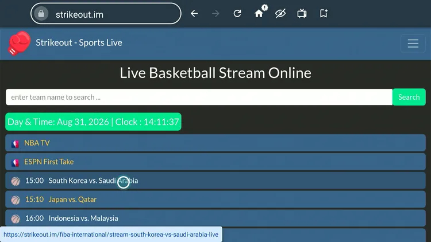
Task: Open the Strikeout - Sports Live home link
Action: [x=79, y=43]
